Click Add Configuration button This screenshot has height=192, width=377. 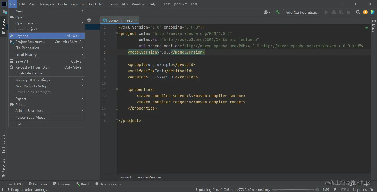click(302, 12)
